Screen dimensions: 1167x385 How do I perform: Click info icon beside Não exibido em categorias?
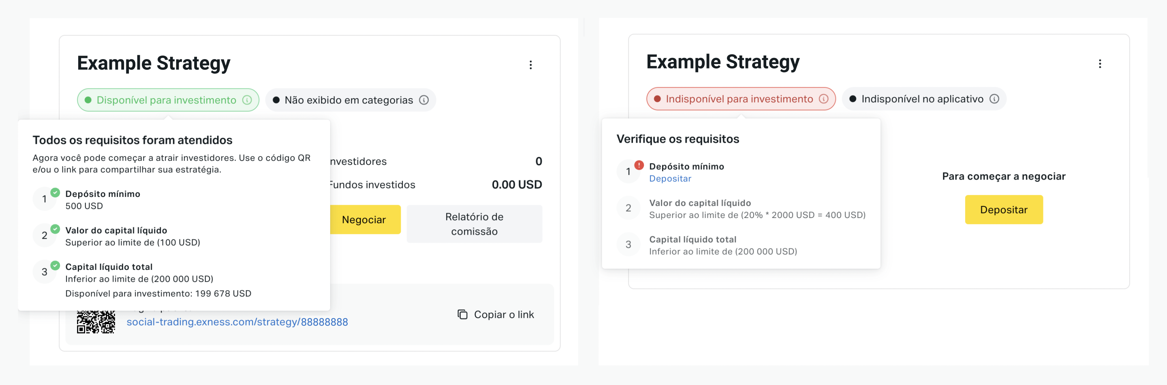point(423,100)
